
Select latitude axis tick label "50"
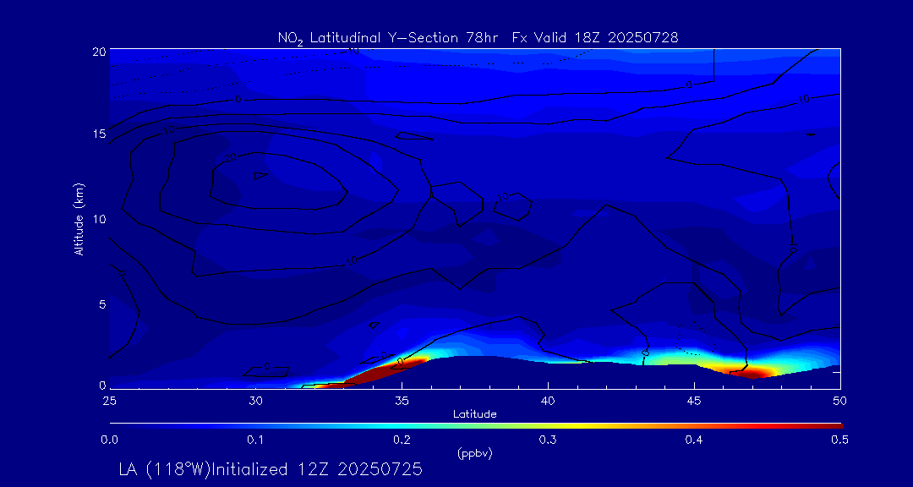point(839,401)
